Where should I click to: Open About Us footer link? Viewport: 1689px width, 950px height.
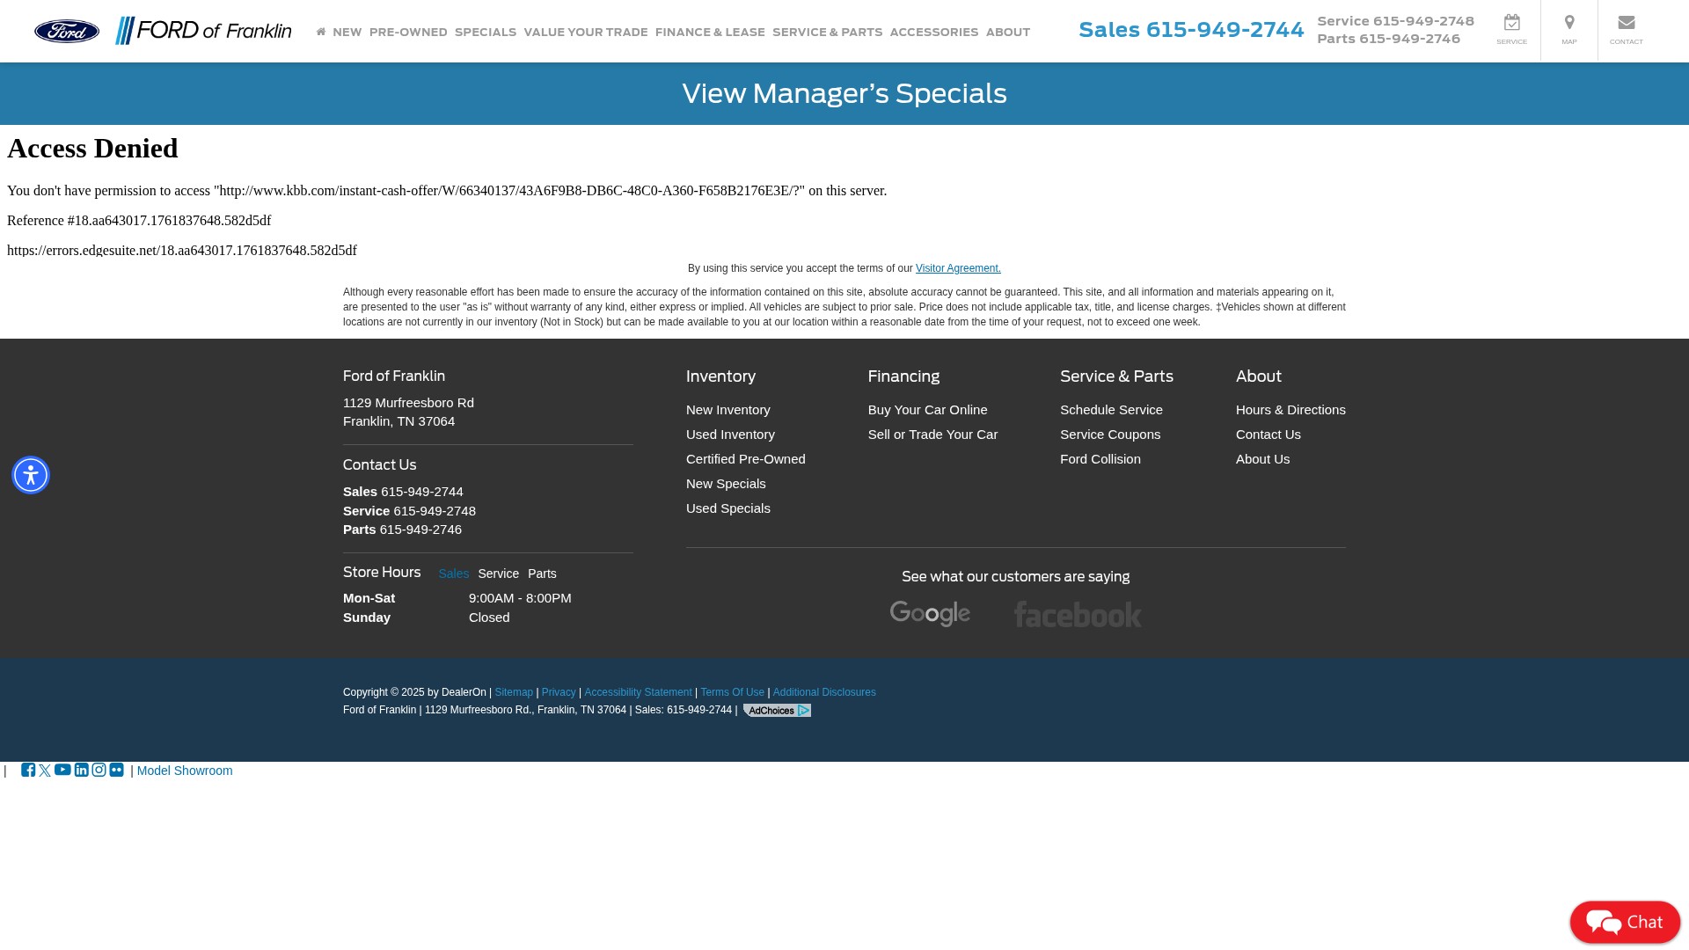(1263, 459)
